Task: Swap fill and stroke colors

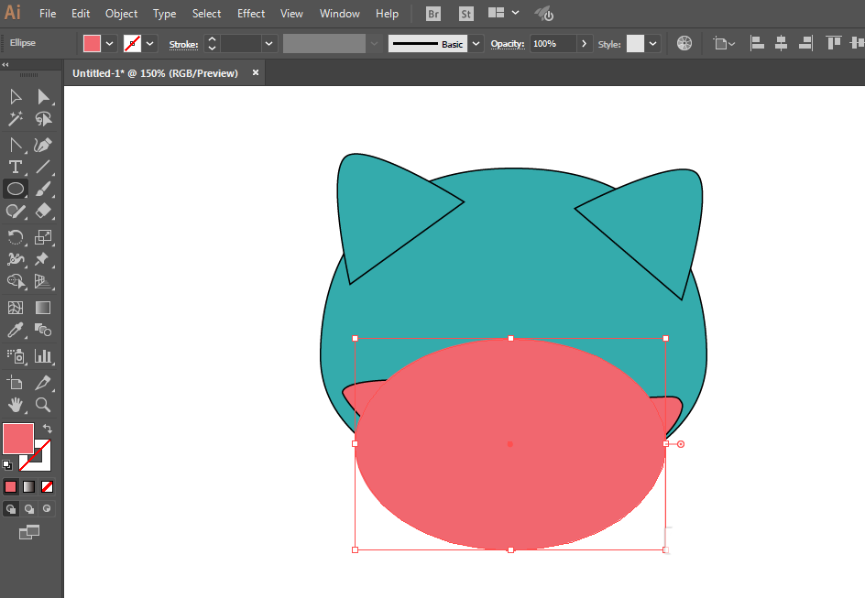Action: [48, 429]
